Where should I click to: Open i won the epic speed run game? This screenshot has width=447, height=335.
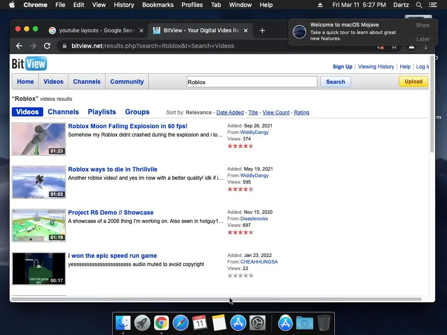[112, 256]
